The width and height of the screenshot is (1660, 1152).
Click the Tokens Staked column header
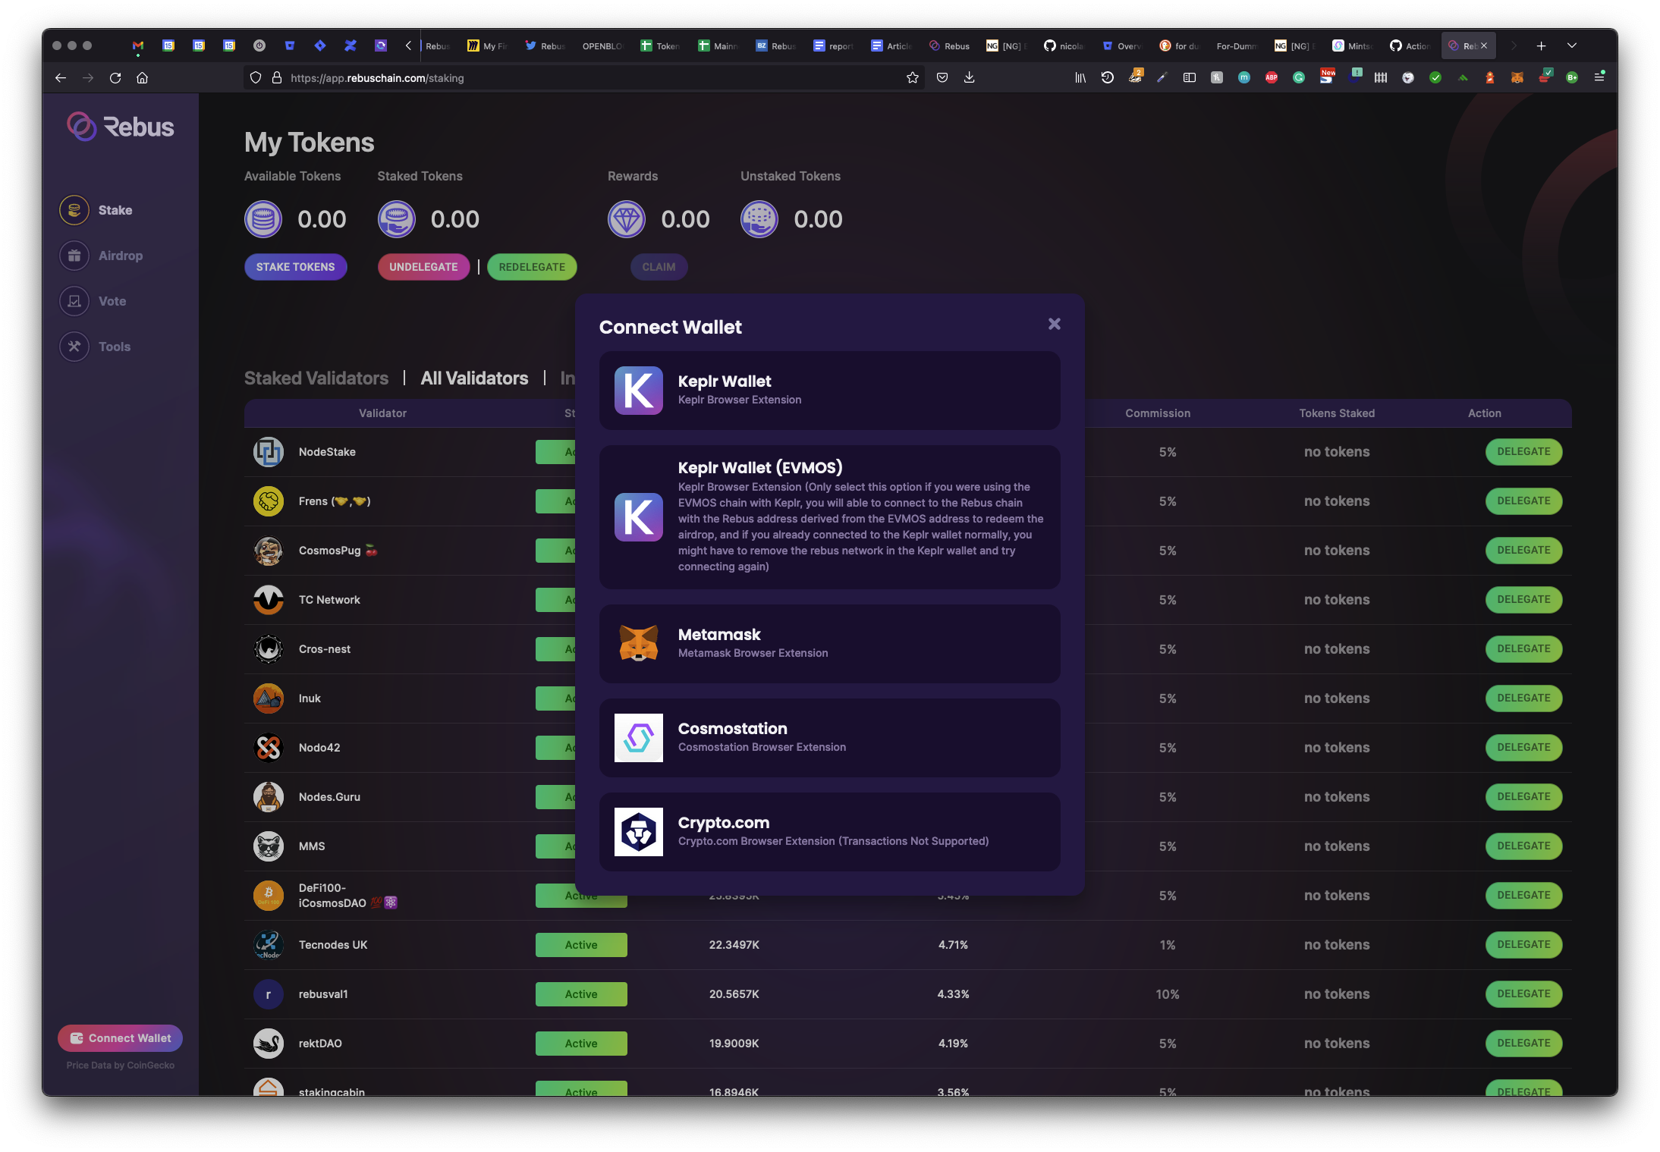pos(1337,413)
